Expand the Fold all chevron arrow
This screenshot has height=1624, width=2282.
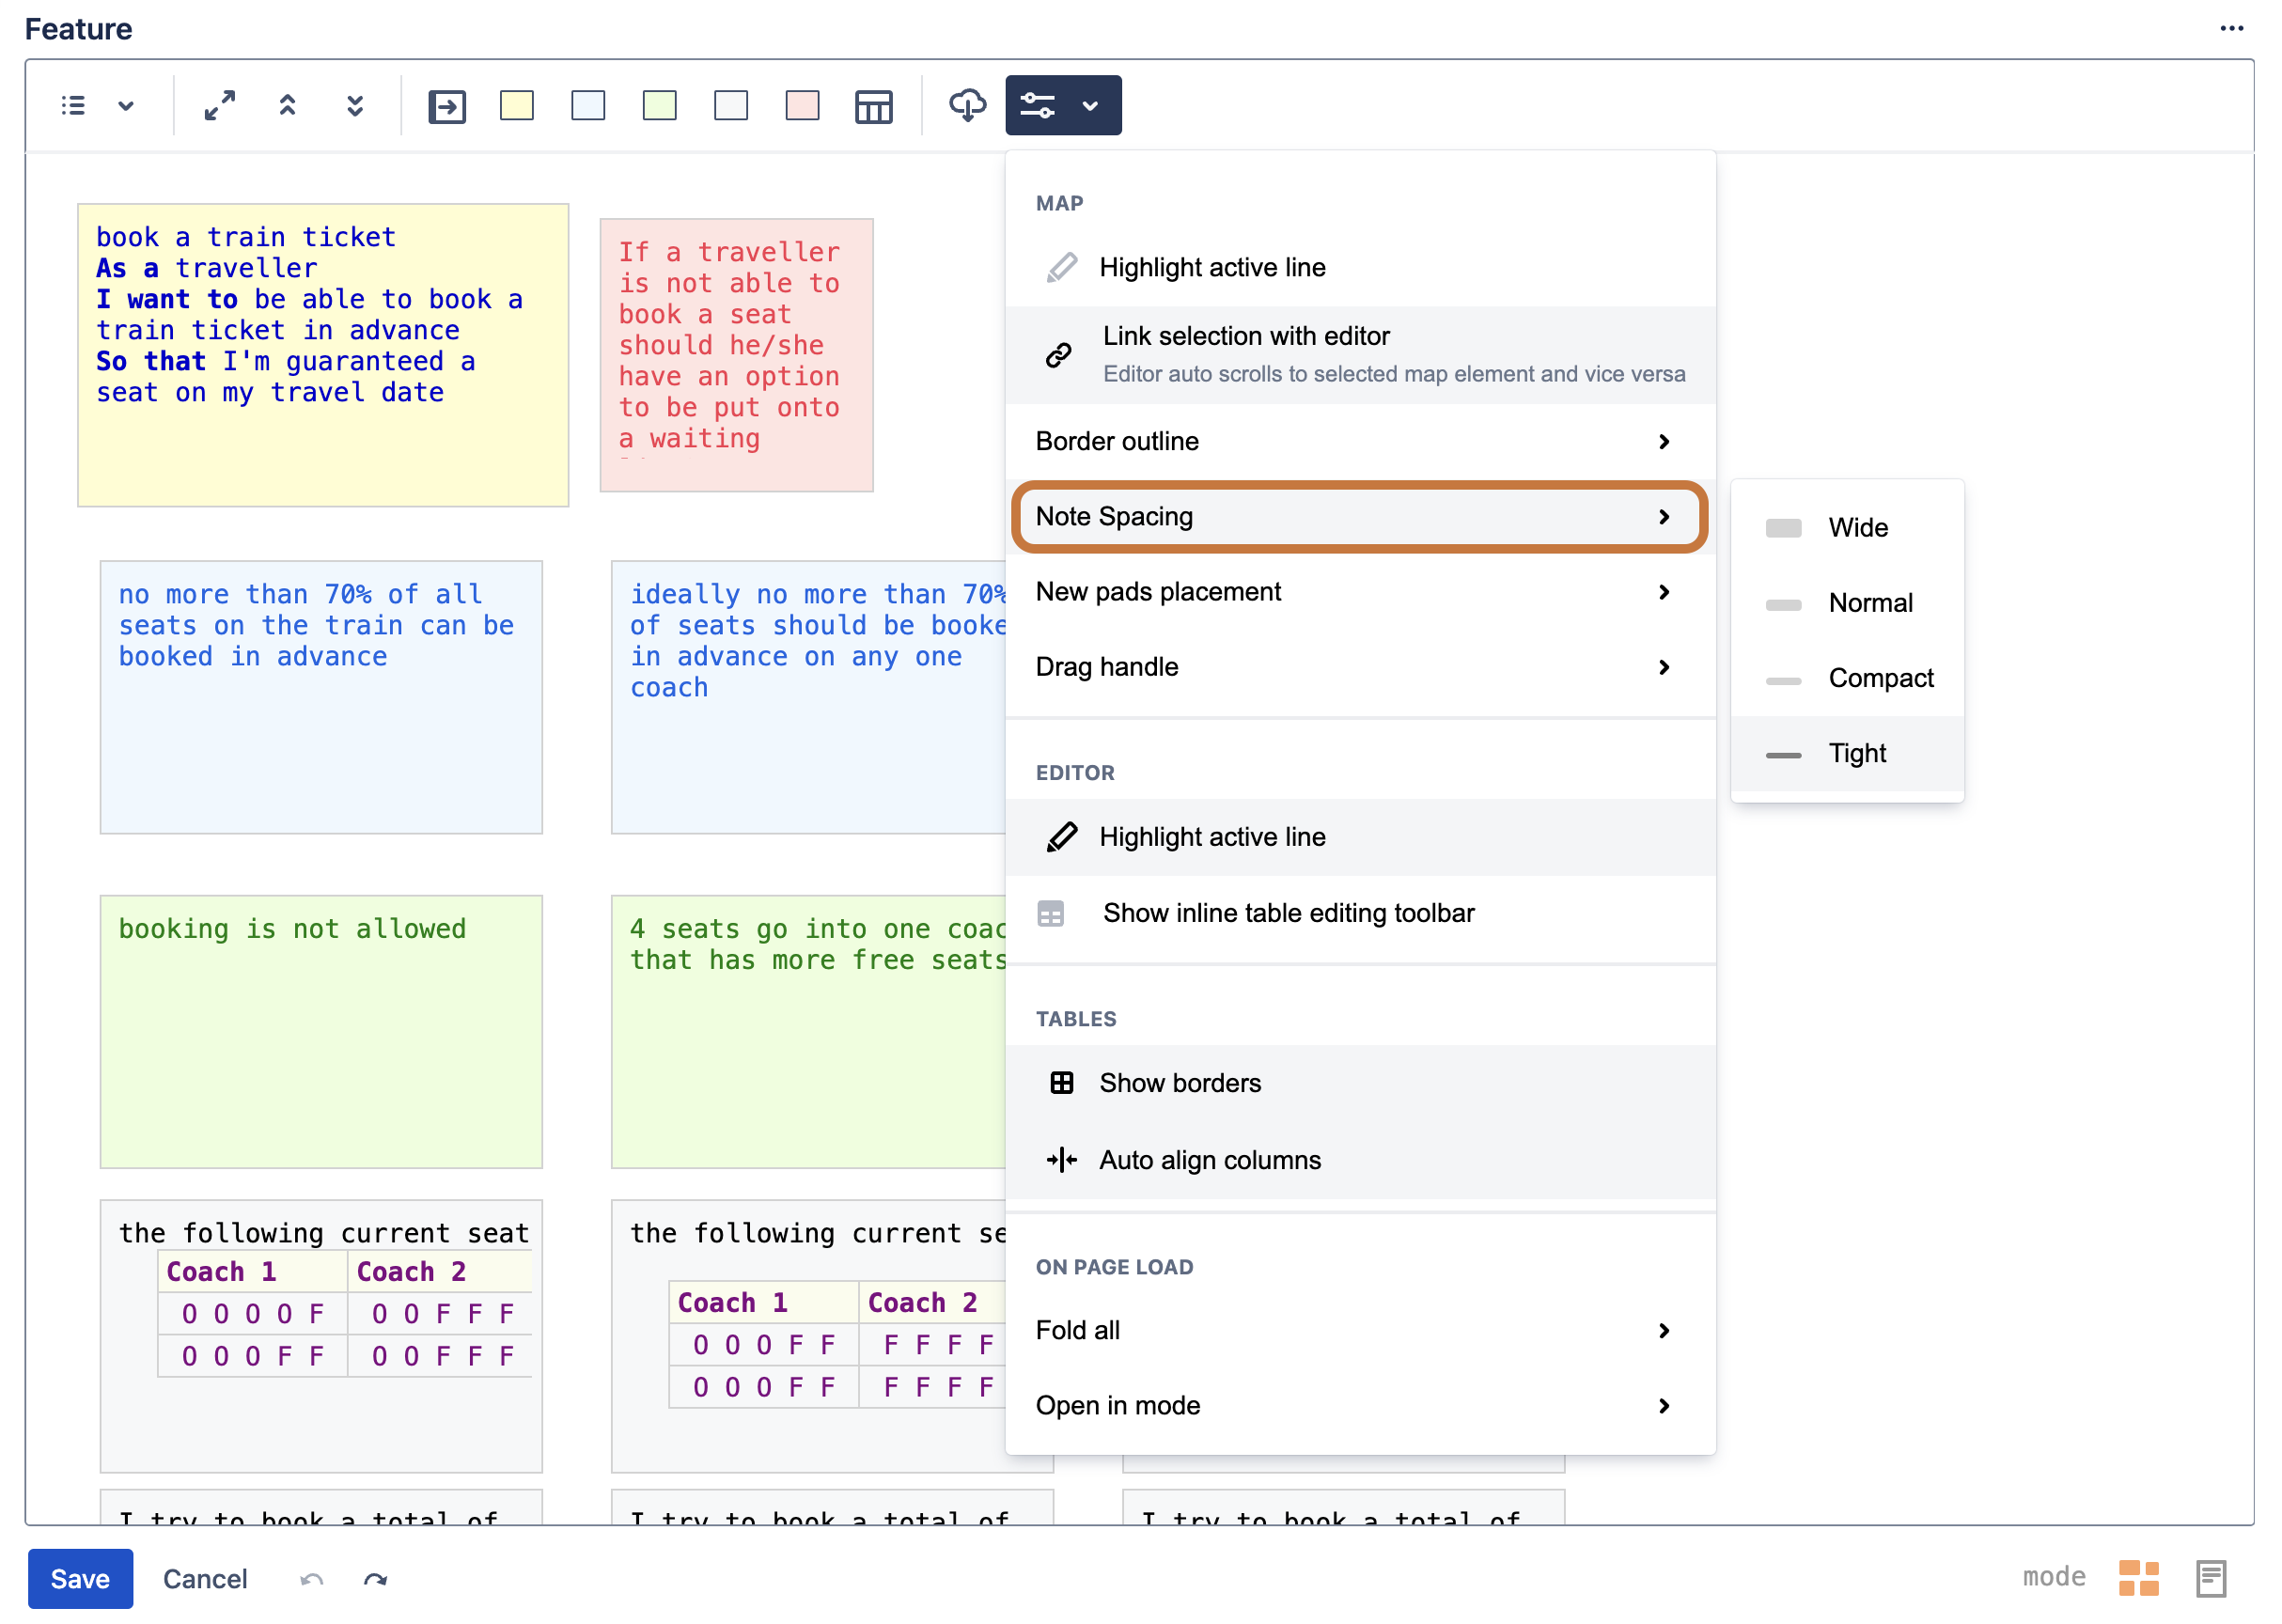pyautogui.click(x=1664, y=1331)
